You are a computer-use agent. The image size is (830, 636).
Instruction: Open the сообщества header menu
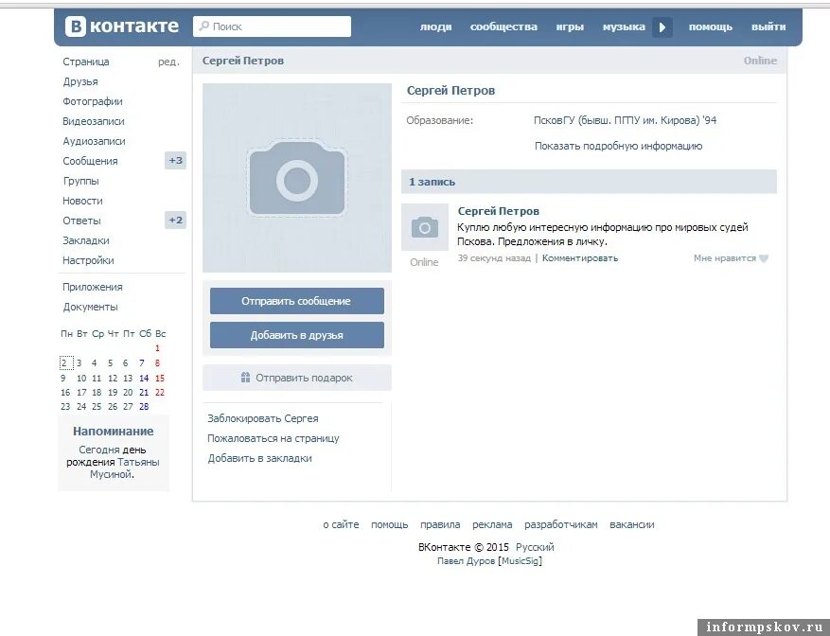(x=503, y=27)
